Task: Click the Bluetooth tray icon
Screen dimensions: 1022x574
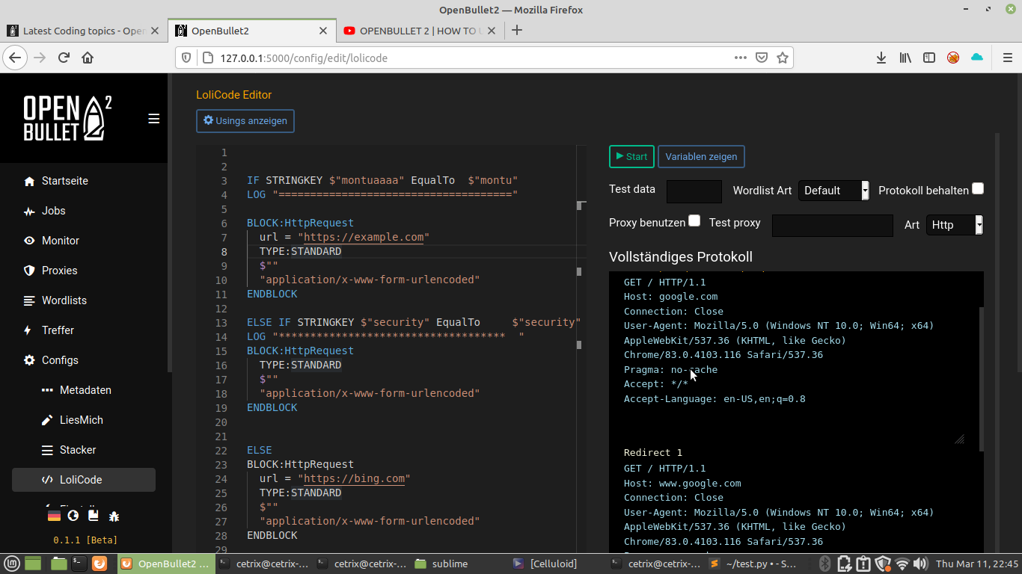Action: tap(825, 564)
